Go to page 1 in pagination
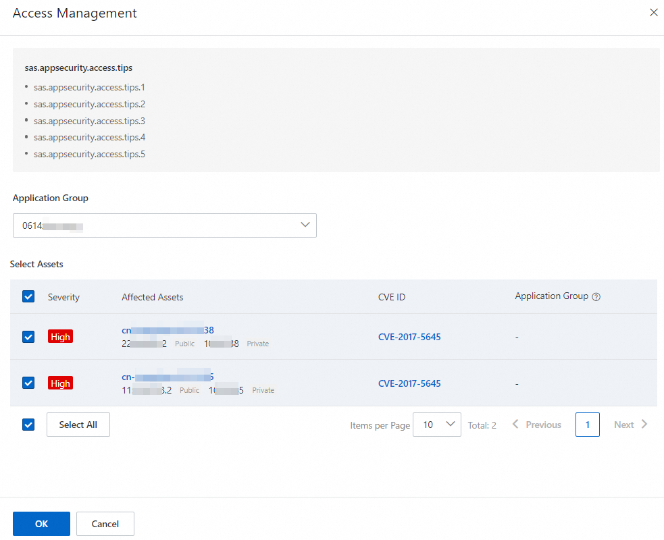 tap(588, 425)
